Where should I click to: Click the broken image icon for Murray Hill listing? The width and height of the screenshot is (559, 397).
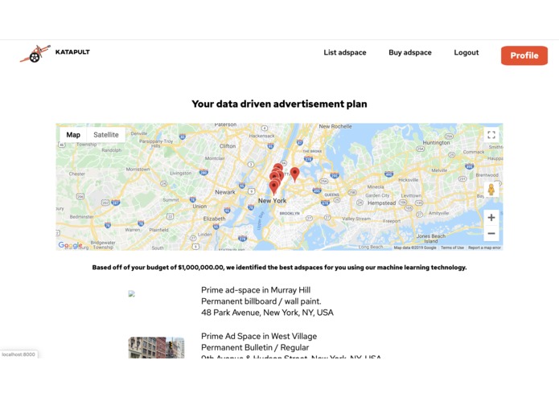tap(132, 294)
